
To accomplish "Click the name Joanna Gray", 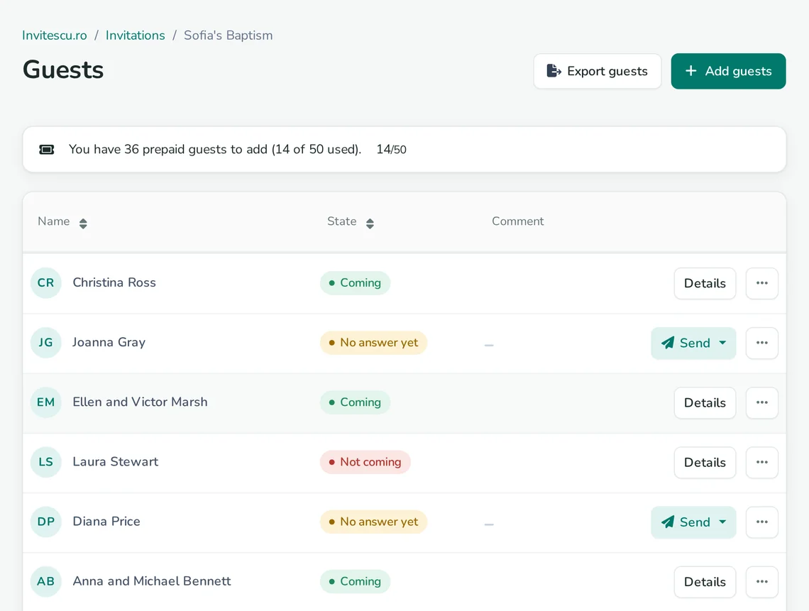I will 109,343.
